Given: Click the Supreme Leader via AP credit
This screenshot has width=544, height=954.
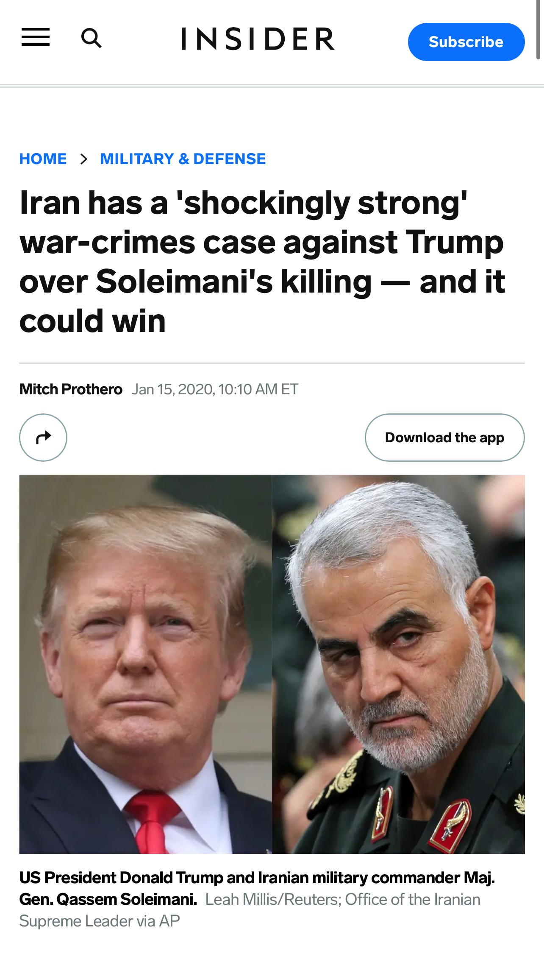Looking at the screenshot, I should coord(100,921).
